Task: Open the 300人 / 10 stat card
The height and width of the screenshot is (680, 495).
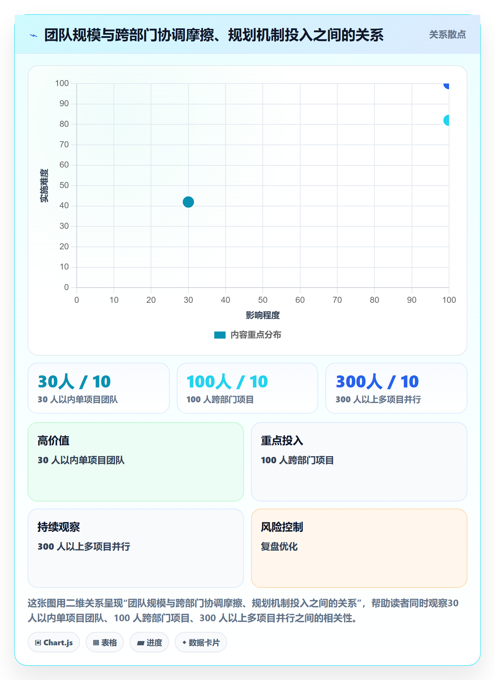Action: (396, 388)
